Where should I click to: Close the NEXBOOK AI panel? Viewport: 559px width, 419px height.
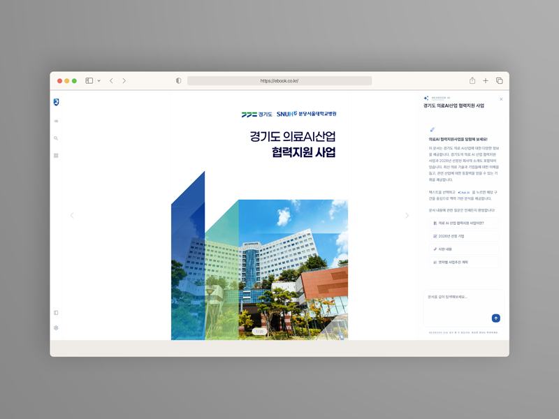click(501, 99)
